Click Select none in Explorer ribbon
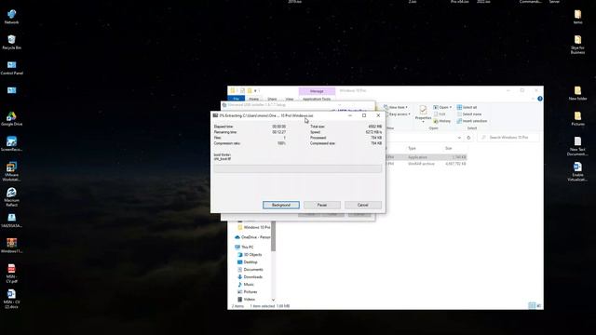The width and height of the screenshot is (596, 335). click(x=469, y=114)
